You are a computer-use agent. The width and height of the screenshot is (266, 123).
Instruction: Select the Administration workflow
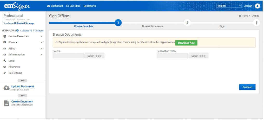(16, 55)
